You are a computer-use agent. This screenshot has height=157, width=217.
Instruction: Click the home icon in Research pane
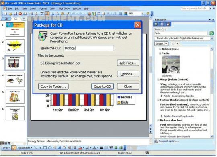pyautogui.click(x=168, y=24)
